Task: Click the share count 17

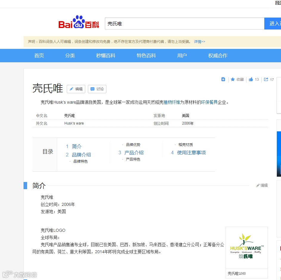Action: [x=272, y=80]
